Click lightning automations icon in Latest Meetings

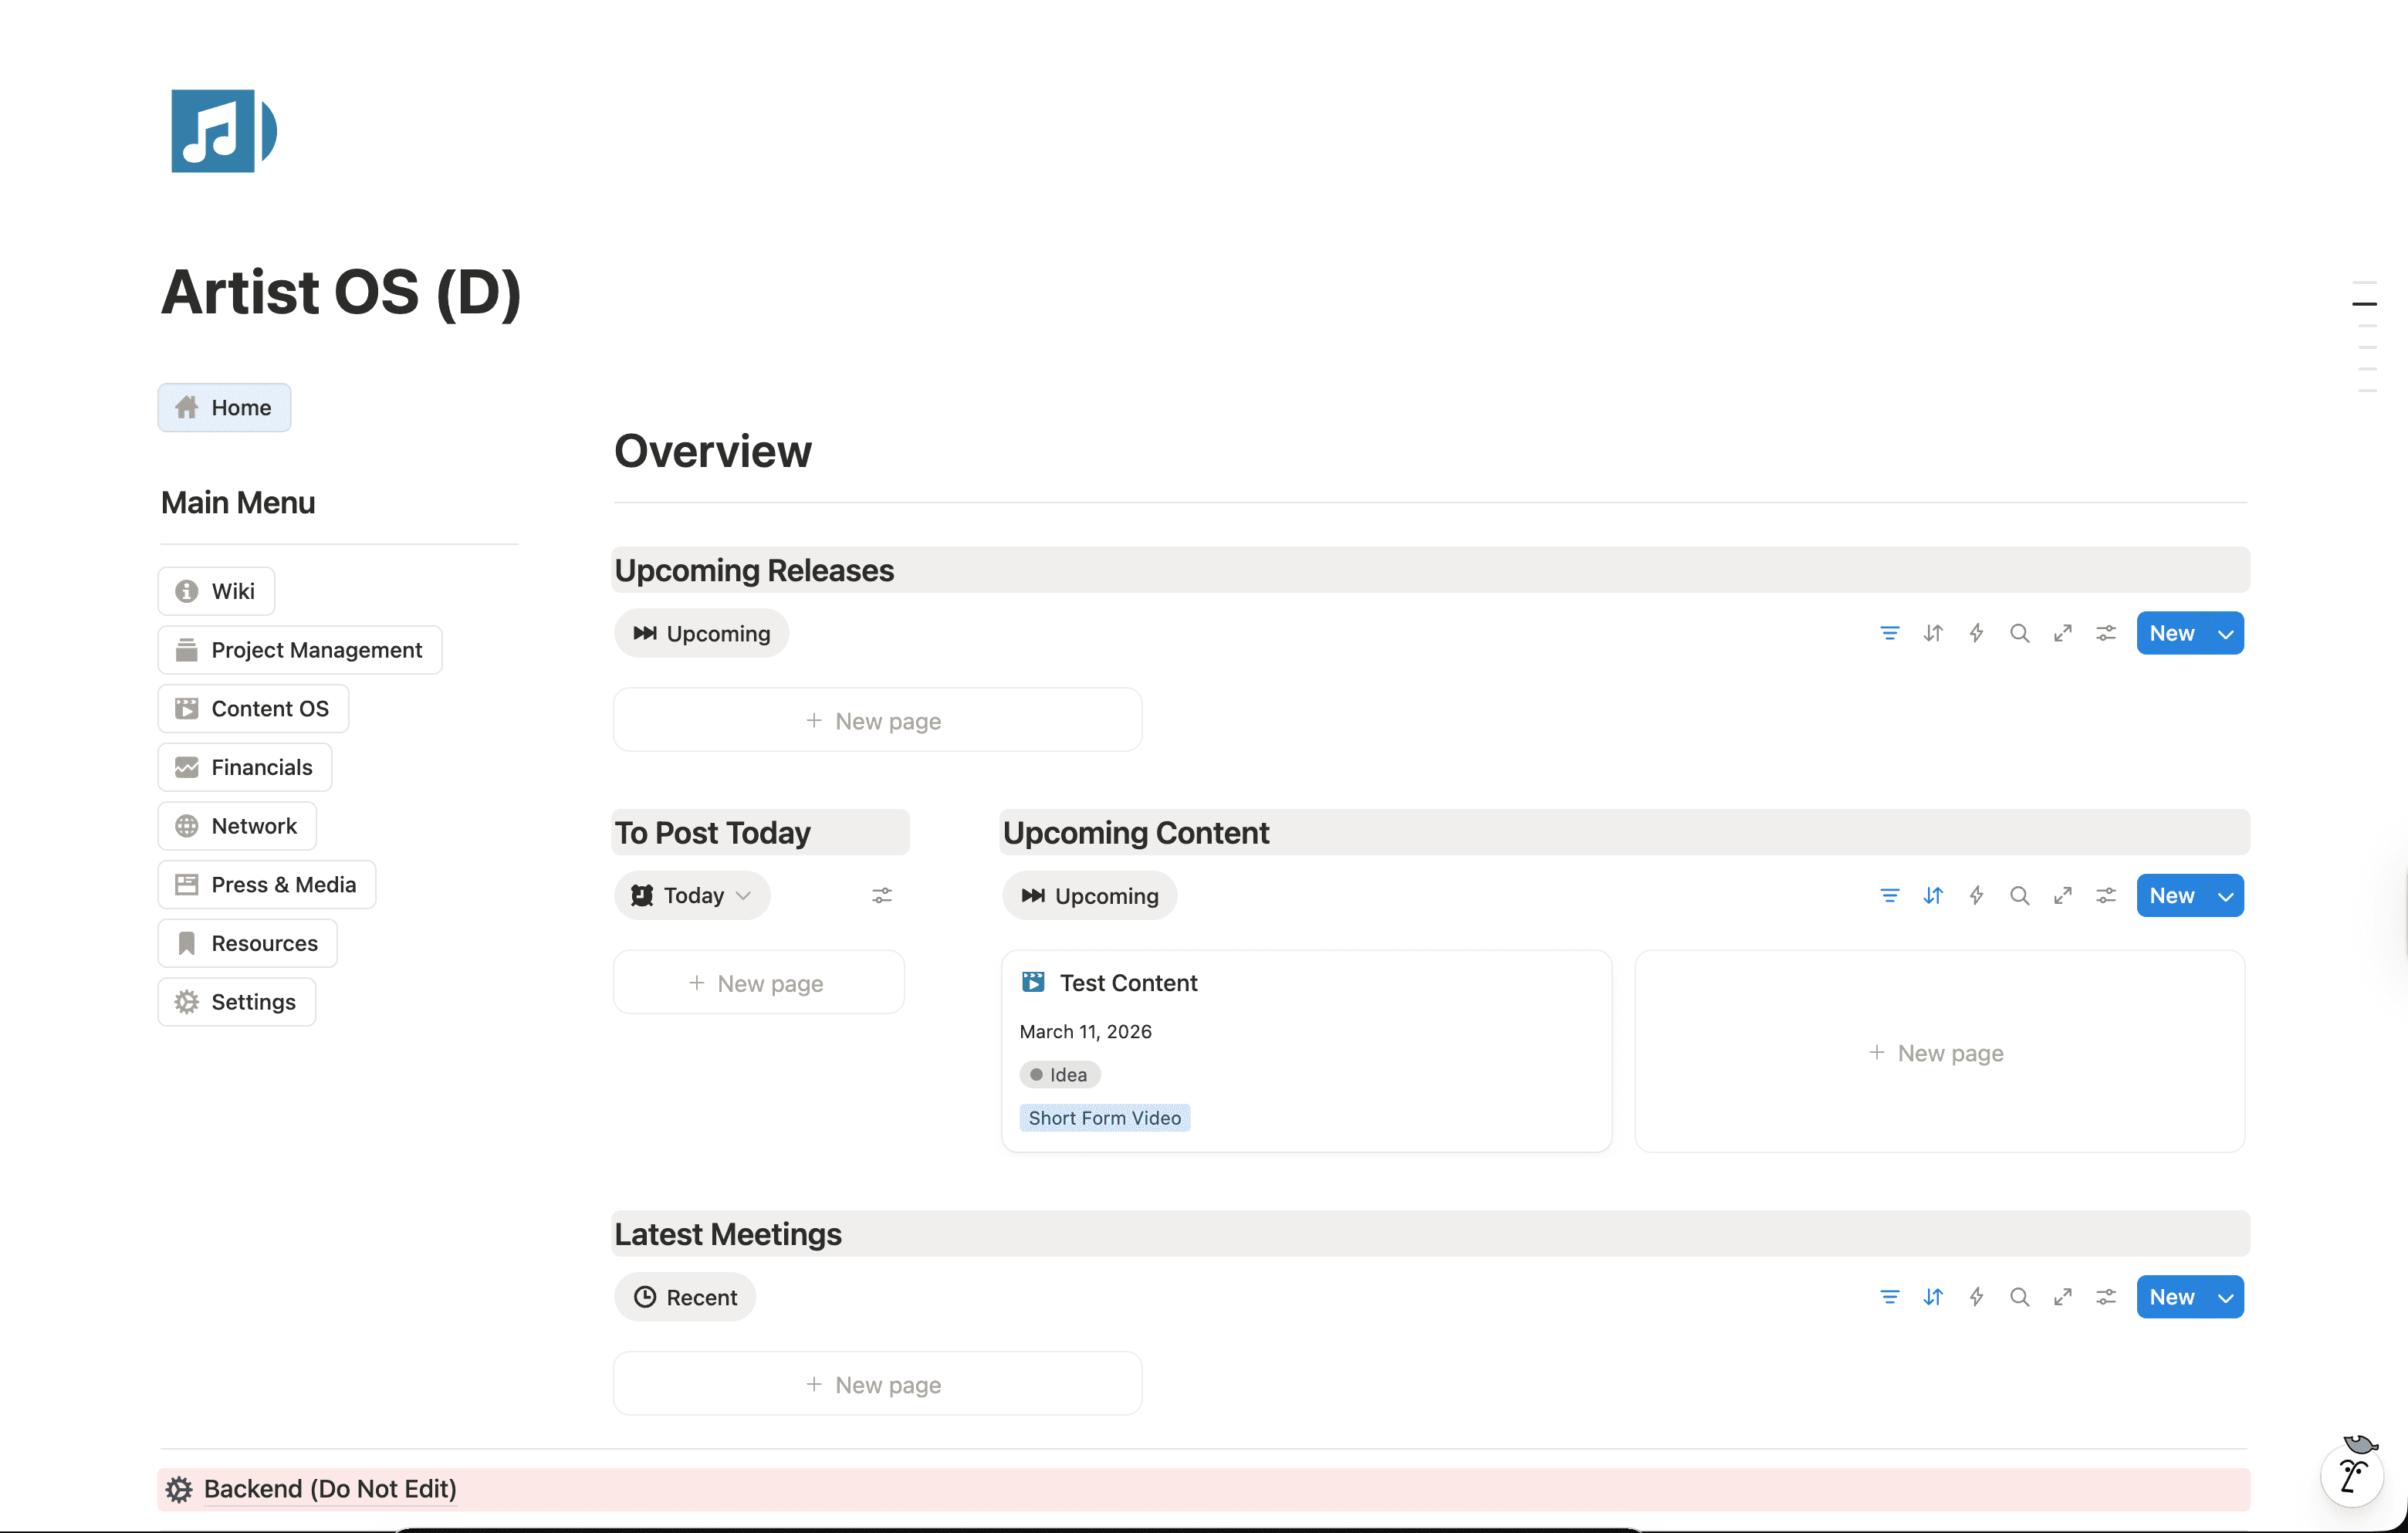[1976, 1297]
